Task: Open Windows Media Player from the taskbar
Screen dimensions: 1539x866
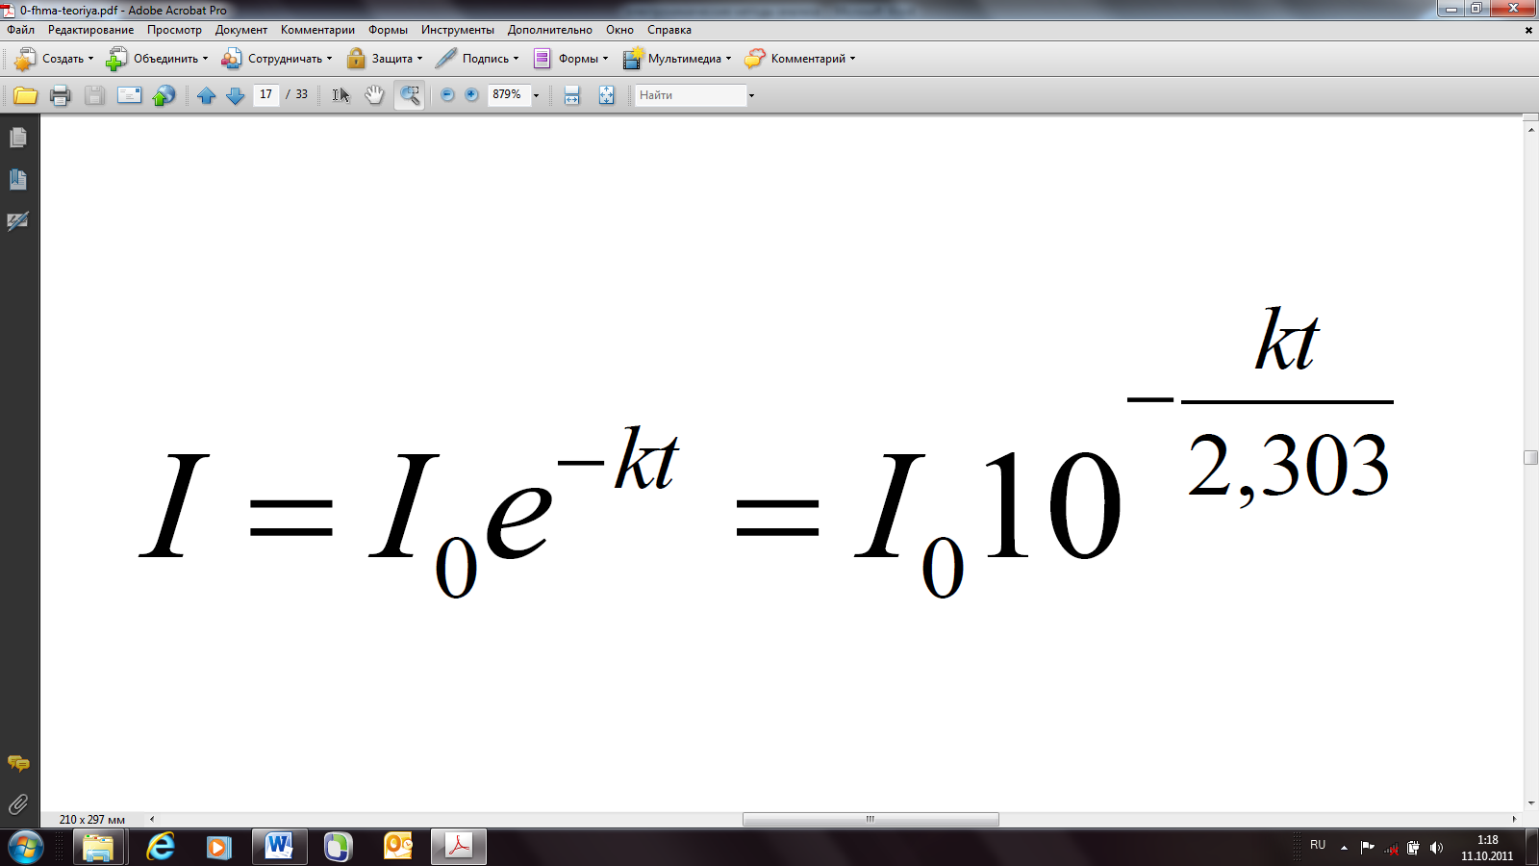Action: [x=219, y=847]
